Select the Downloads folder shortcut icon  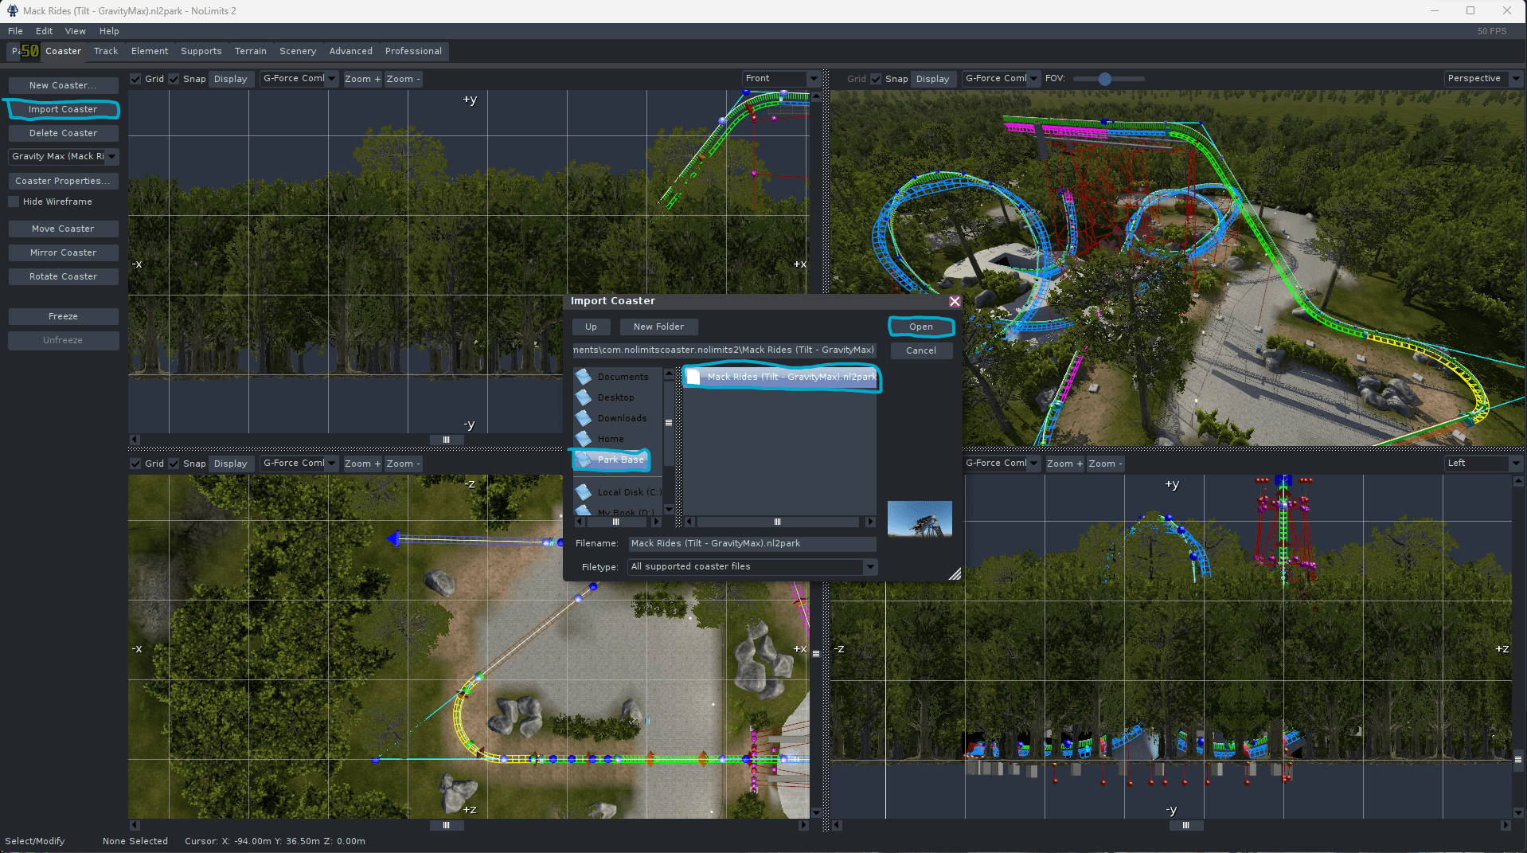[584, 418]
